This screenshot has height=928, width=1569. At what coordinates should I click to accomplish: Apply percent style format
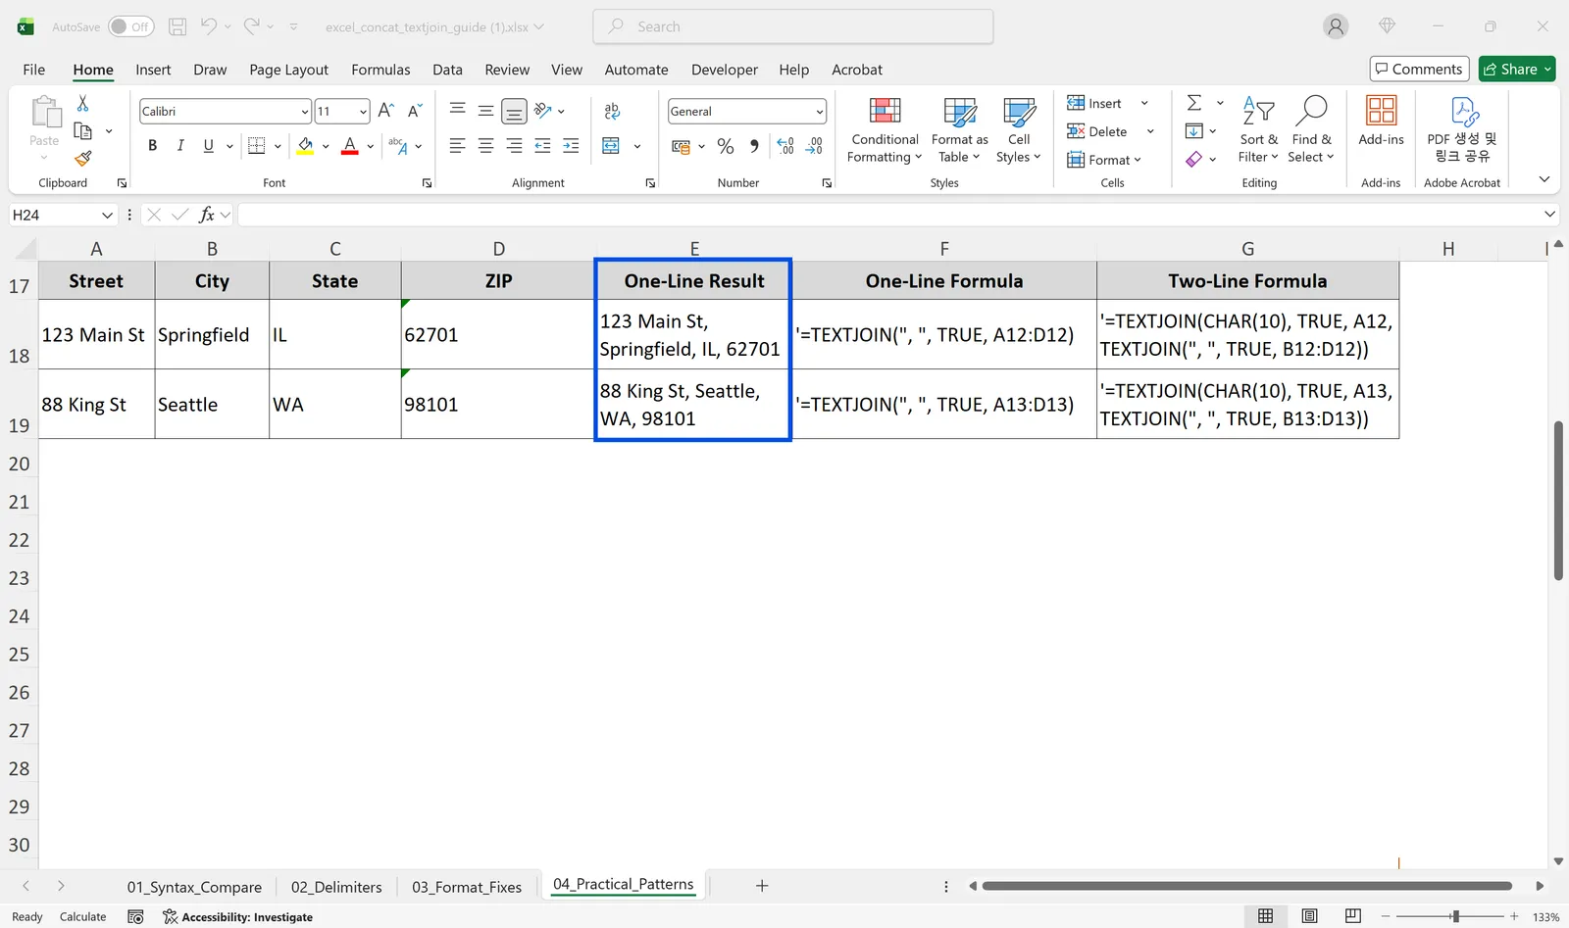point(726,146)
